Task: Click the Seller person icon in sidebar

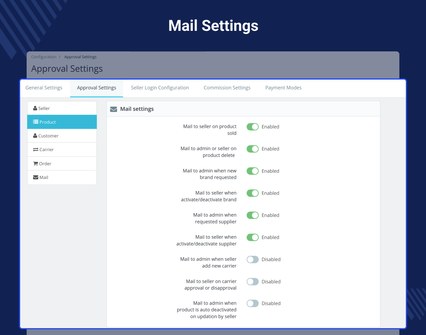Action: [35, 108]
